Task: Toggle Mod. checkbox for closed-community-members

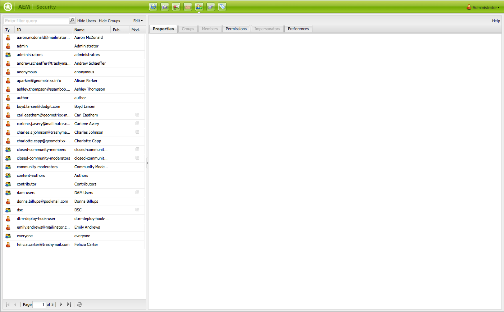Action: pos(137,149)
